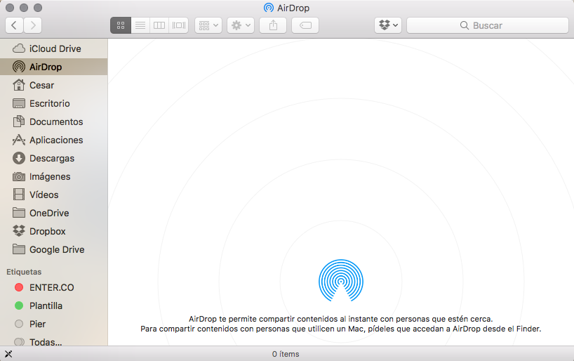Viewport: 574px width, 361px height.
Task: Open Aplicaciones in the sidebar
Action: coord(54,140)
